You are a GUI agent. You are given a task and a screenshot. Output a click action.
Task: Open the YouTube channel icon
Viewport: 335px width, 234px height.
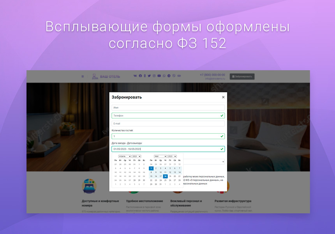(159, 76)
